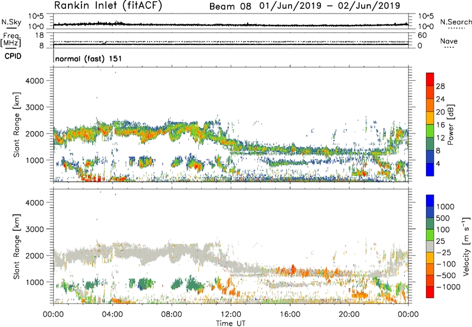
Task: Click the '08:00' time tick label
Action: [171, 315]
